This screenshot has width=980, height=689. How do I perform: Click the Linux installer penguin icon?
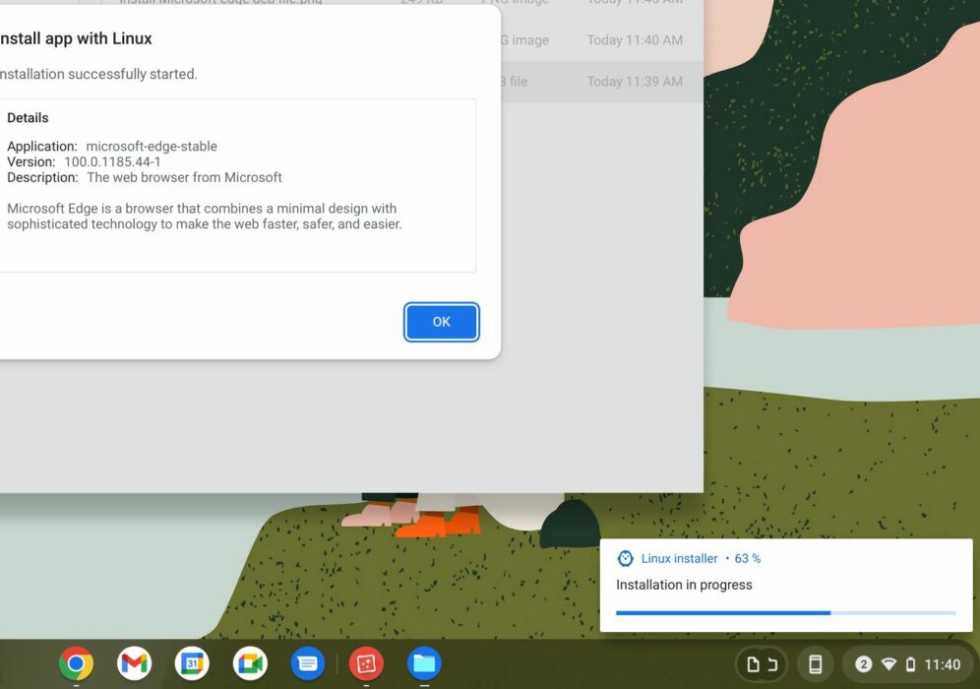(x=625, y=558)
